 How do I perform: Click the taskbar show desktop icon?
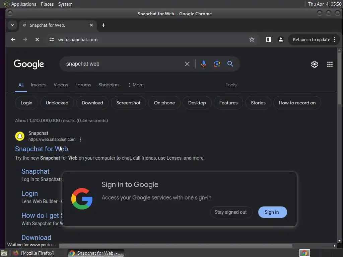pos(4,253)
